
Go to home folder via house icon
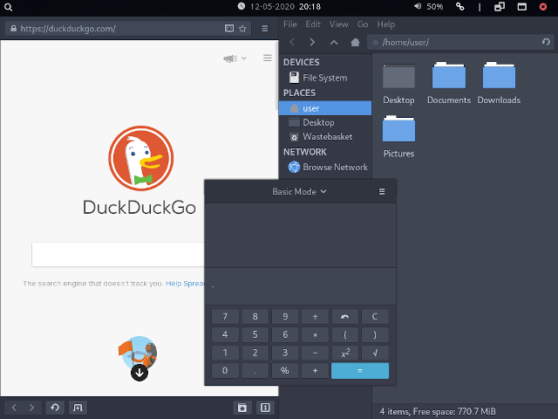(x=355, y=42)
